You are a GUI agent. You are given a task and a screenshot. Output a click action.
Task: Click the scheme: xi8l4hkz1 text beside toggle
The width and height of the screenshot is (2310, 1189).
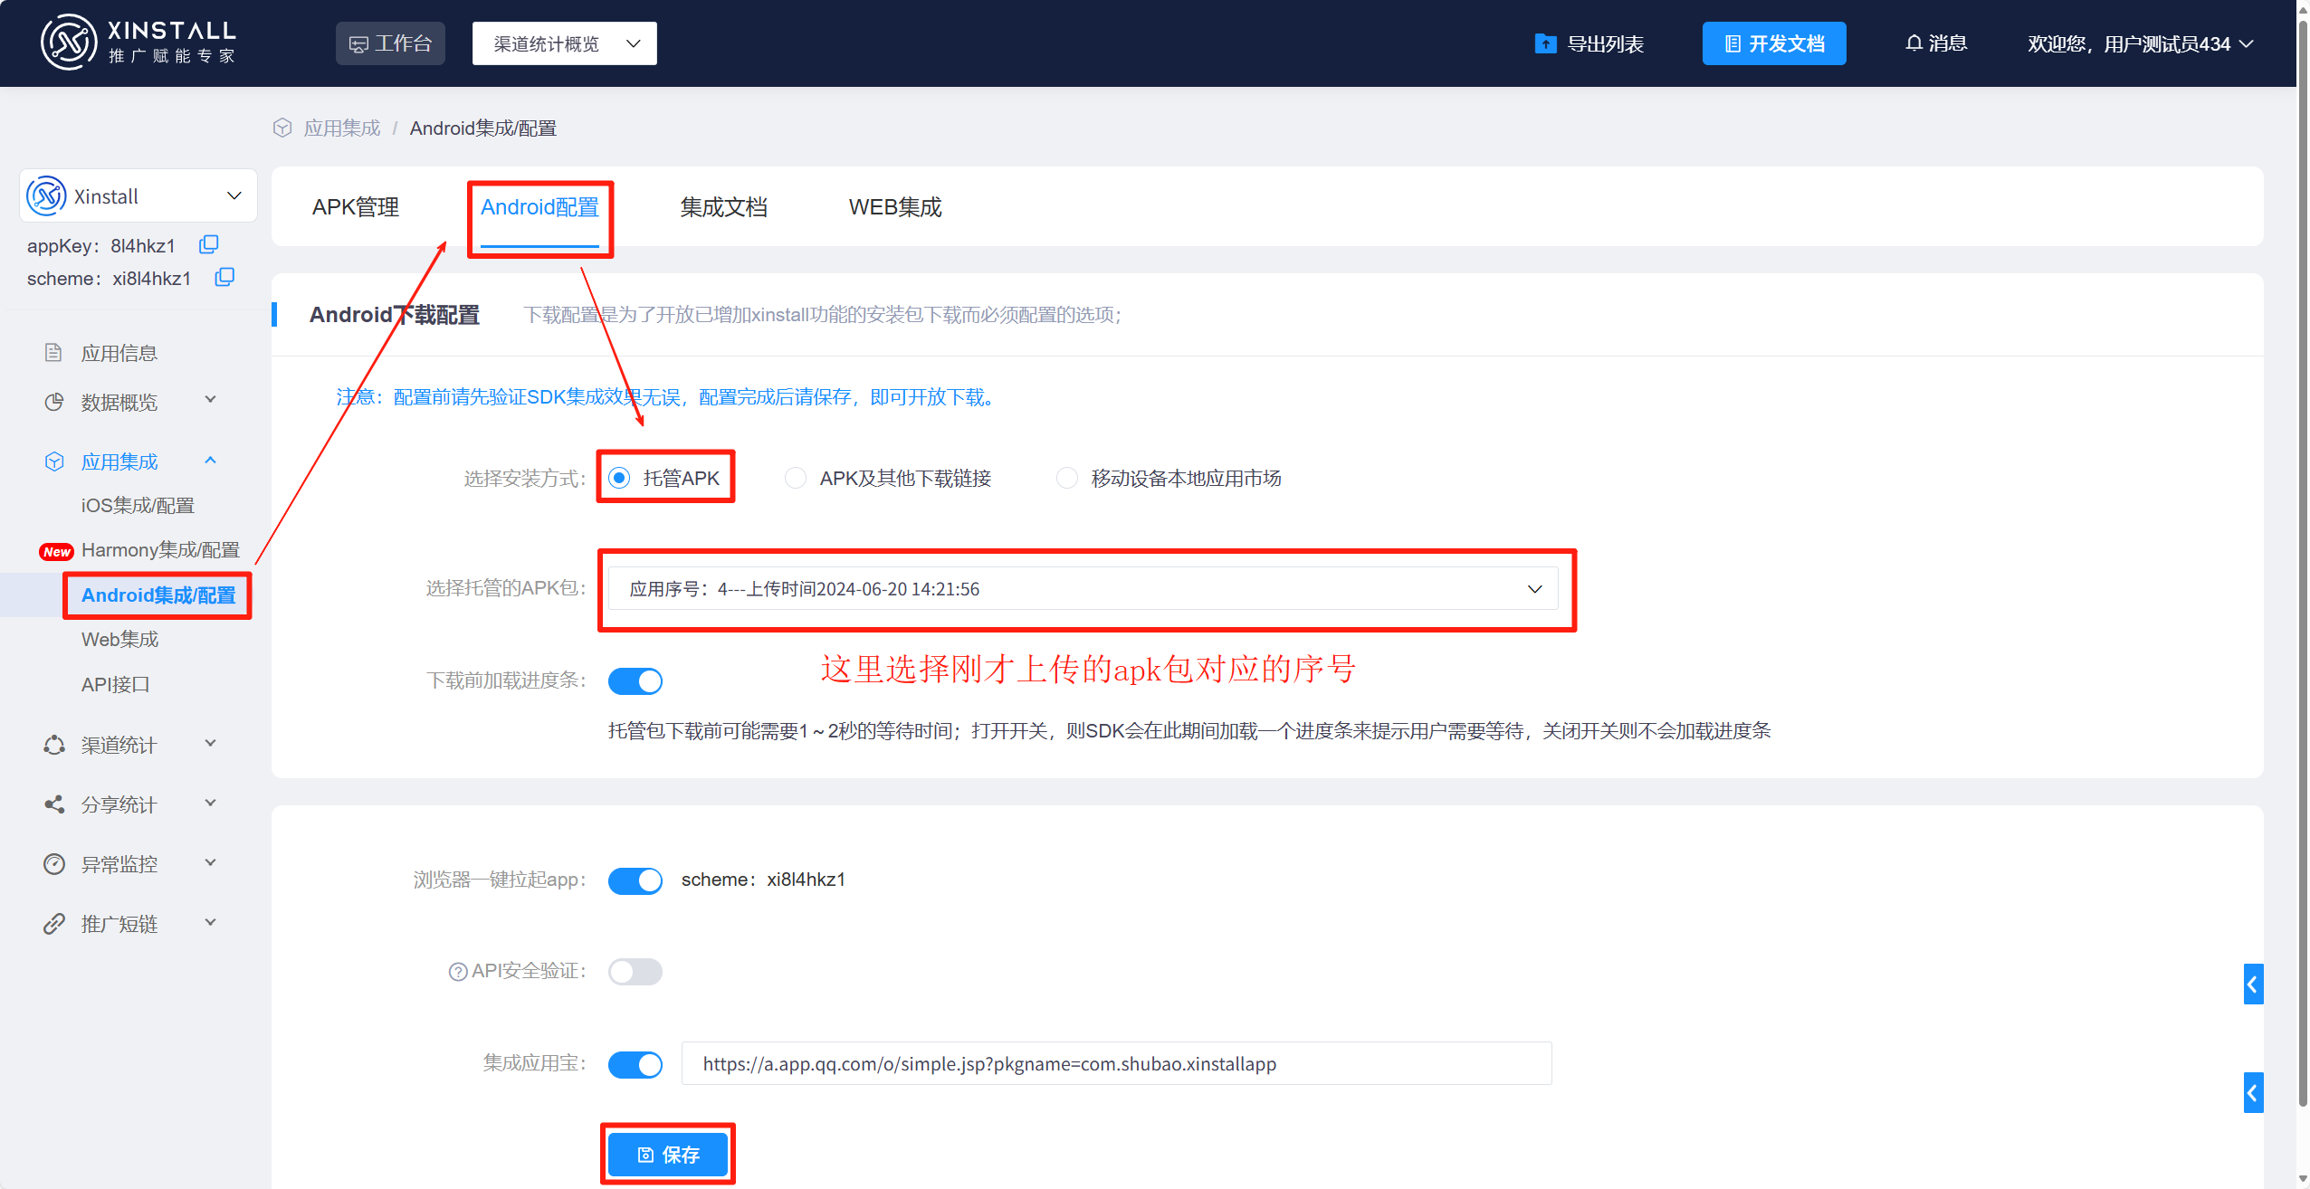pyautogui.click(x=763, y=880)
